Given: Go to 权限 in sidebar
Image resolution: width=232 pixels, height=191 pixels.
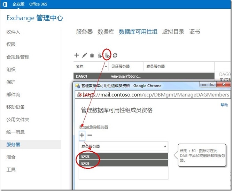Looking at the screenshot, I should [11, 44].
